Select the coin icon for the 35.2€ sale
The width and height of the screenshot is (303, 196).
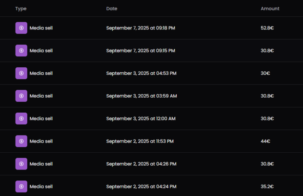tap(21, 187)
